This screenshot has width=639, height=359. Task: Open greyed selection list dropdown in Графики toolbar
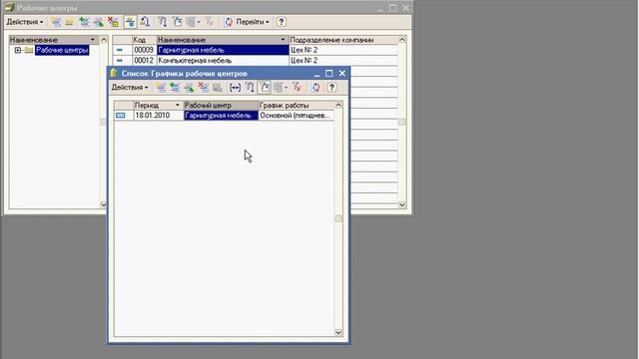click(281, 88)
